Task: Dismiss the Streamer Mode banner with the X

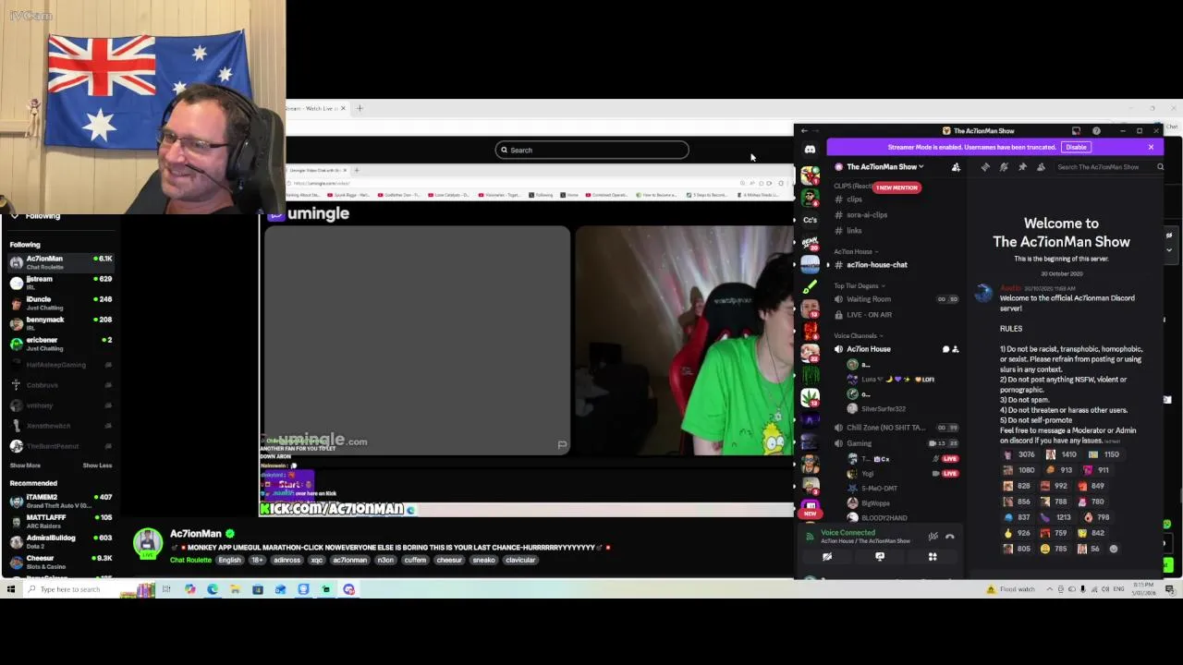Action: [x=1151, y=148]
